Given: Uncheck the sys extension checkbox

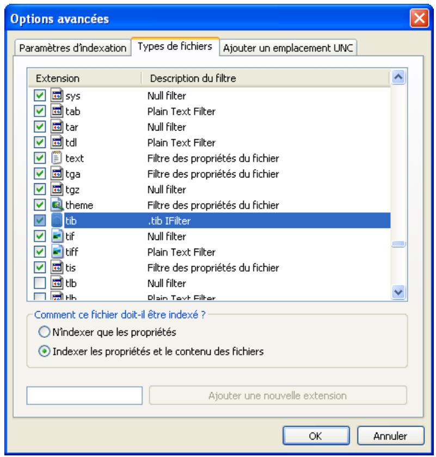Looking at the screenshot, I should pos(40,95).
